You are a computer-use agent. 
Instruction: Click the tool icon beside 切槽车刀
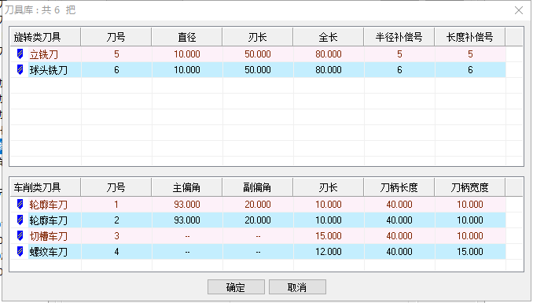coord(20,236)
